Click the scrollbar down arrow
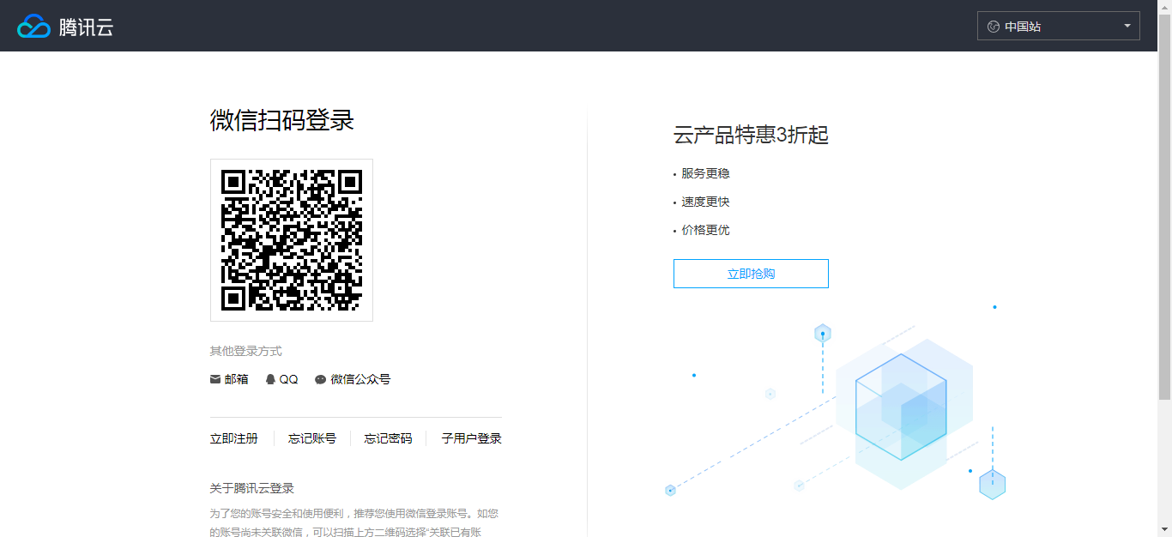1172x537 pixels. [1164, 529]
